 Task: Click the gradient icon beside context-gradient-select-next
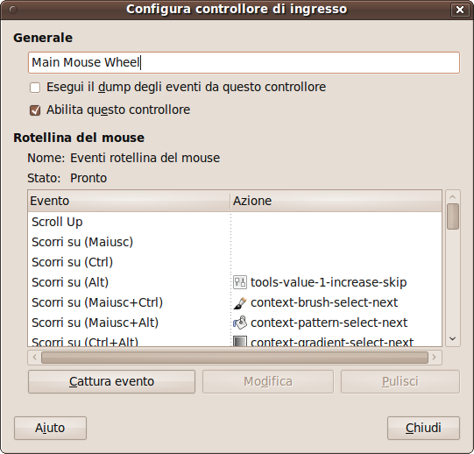(x=240, y=341)
